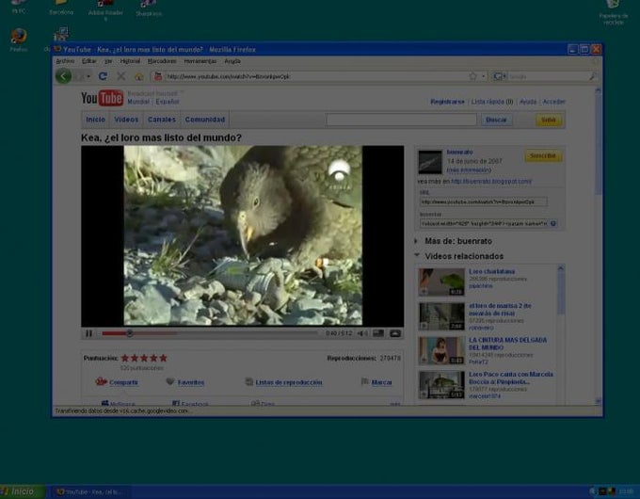Stop page loading with the X icon

(x=121, y=76)
